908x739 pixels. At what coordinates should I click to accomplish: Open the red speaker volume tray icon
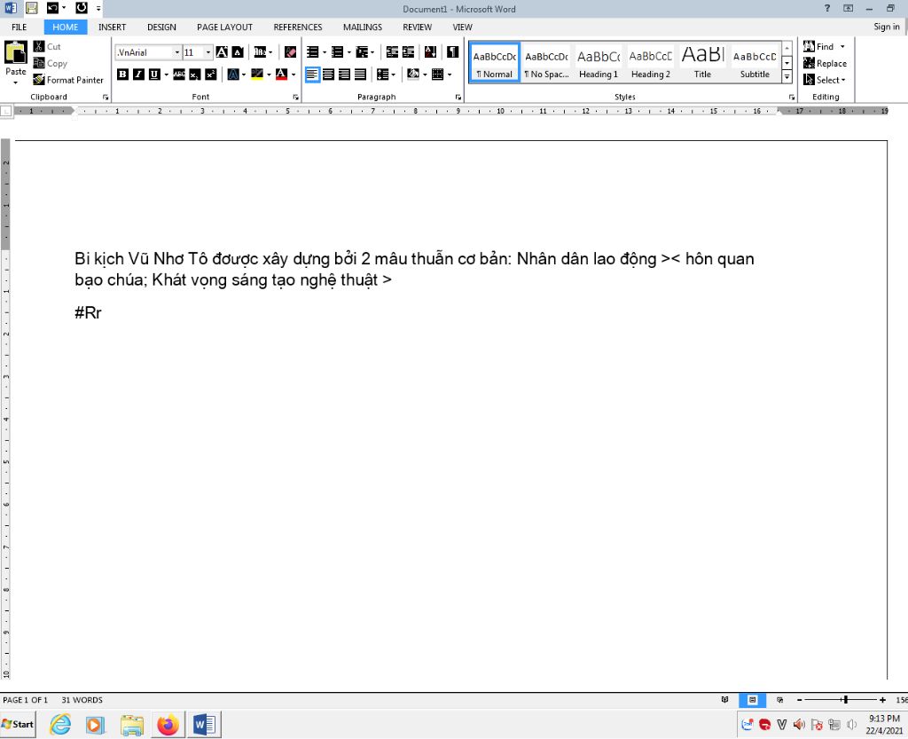799,725
